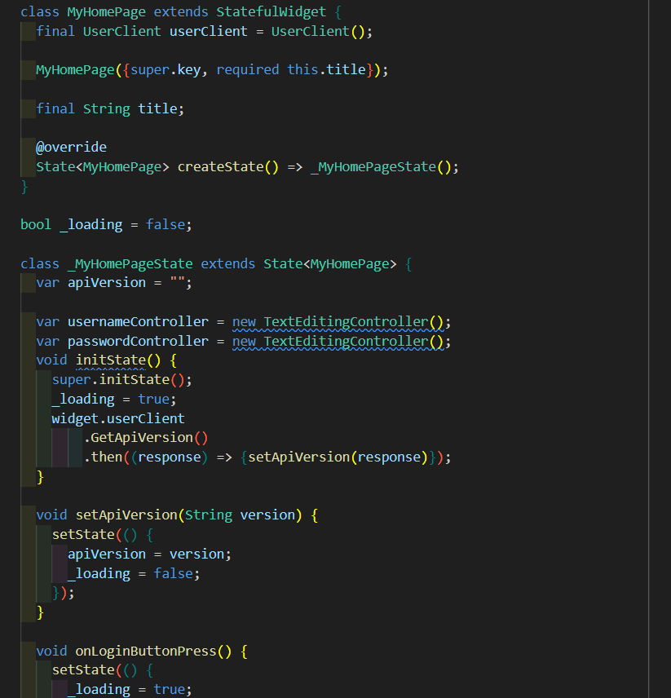Click the initState method name
671x698 pixels.
pyautogui.click(x=109, y=360)
